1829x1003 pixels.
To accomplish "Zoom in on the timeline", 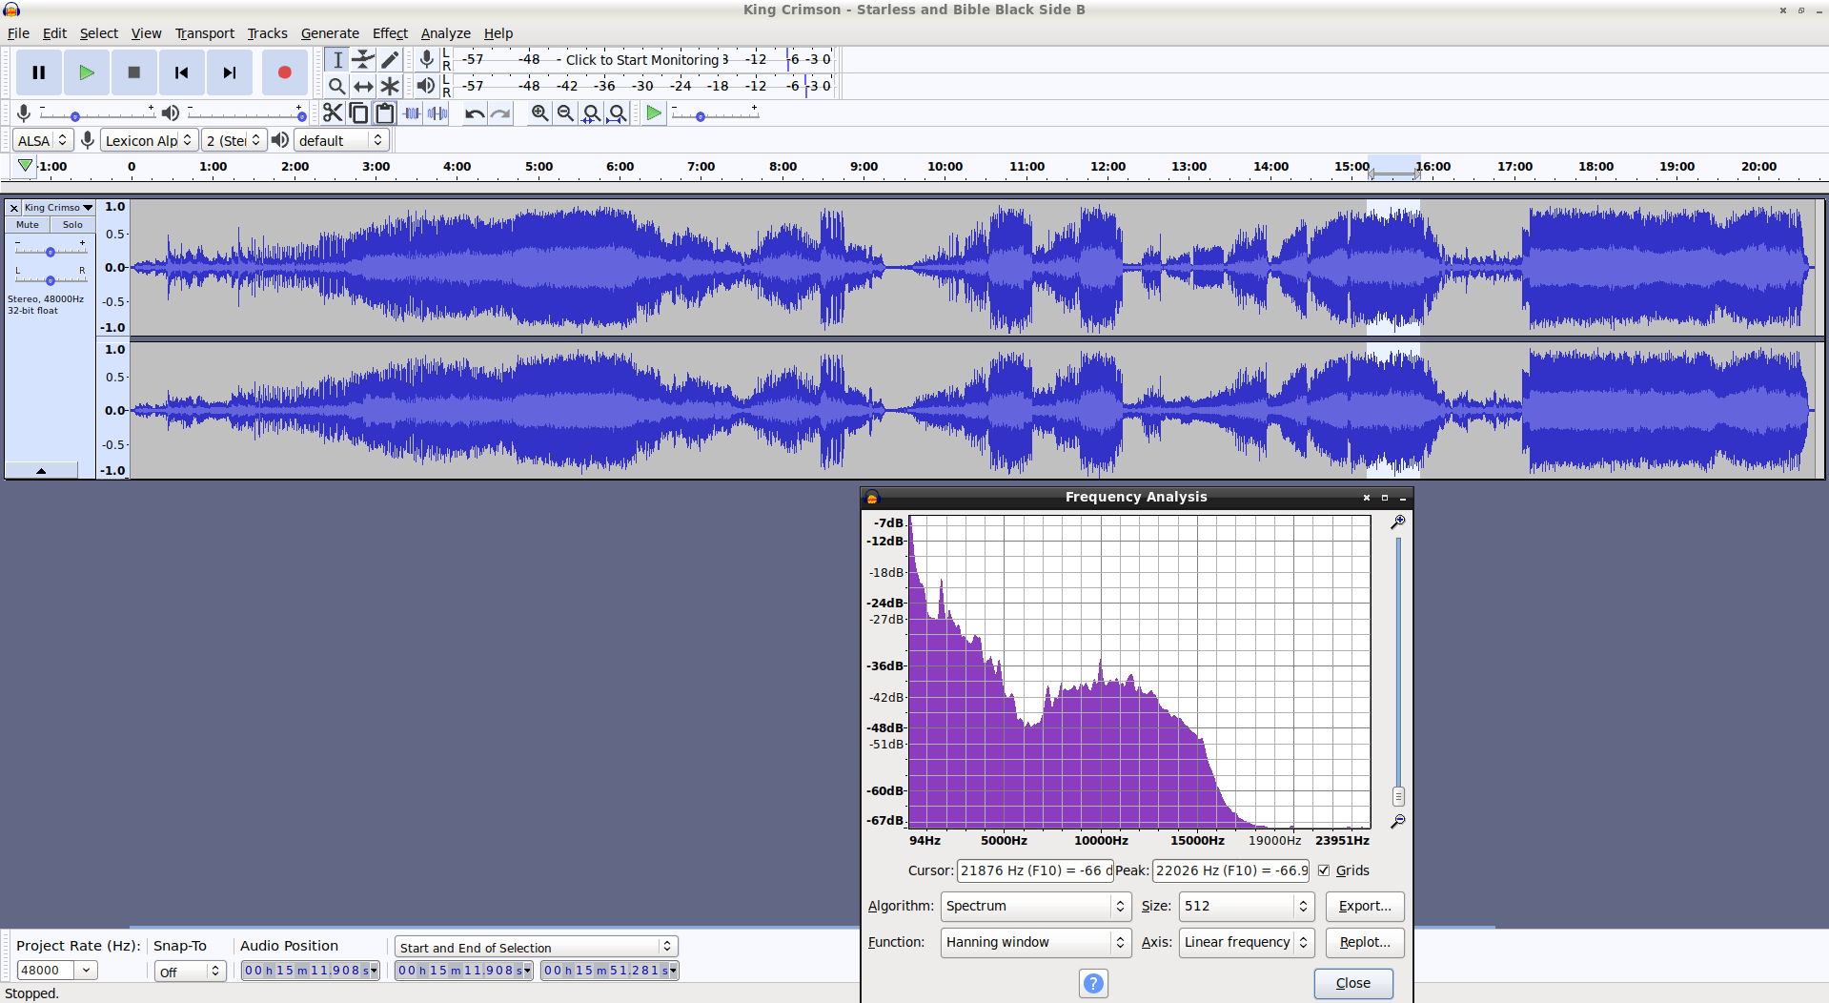I will click(x=539, y=113).
